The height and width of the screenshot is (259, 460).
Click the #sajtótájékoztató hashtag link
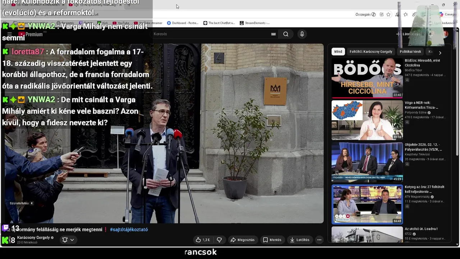pyautogui.click(x=129, y=230)
